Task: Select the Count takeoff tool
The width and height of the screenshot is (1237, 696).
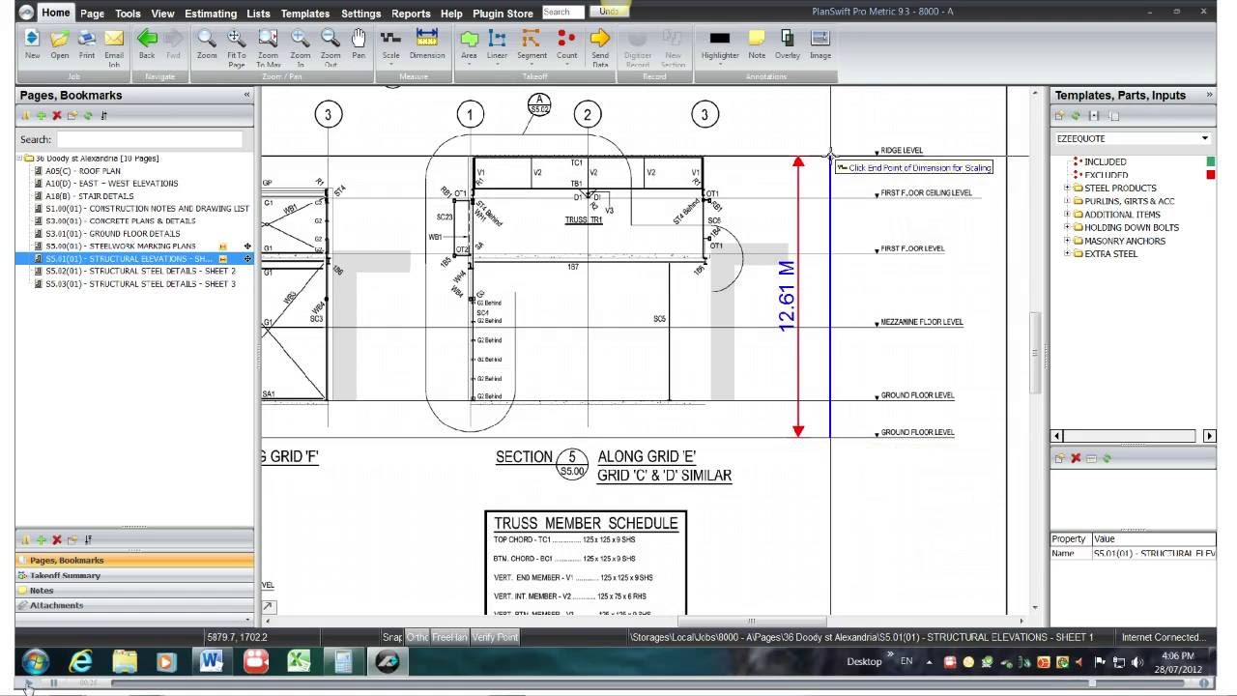Action: pos(566,39)
